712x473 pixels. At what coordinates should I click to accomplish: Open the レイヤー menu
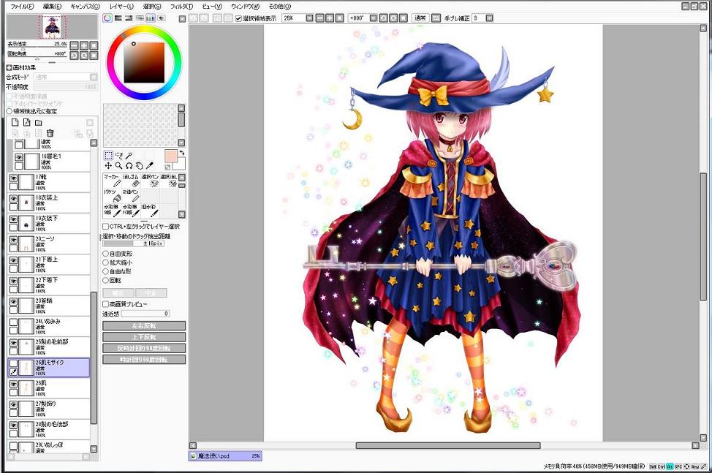click(121, 6)
